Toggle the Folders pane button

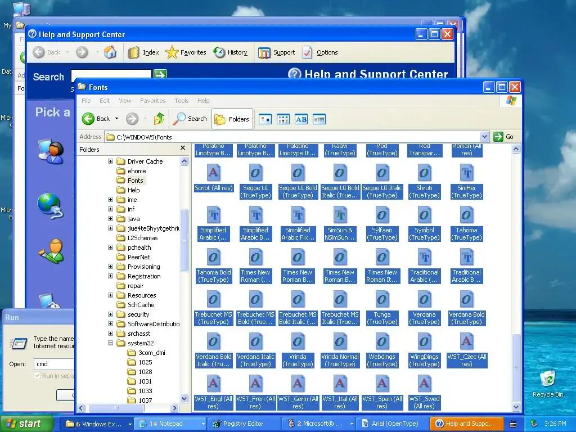pos(232,119)
